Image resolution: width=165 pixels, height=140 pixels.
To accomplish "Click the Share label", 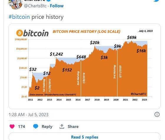I will pos(73,126).
